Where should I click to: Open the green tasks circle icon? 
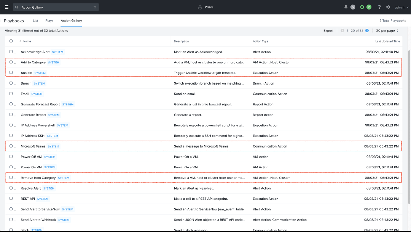click(x=362, y=7)
